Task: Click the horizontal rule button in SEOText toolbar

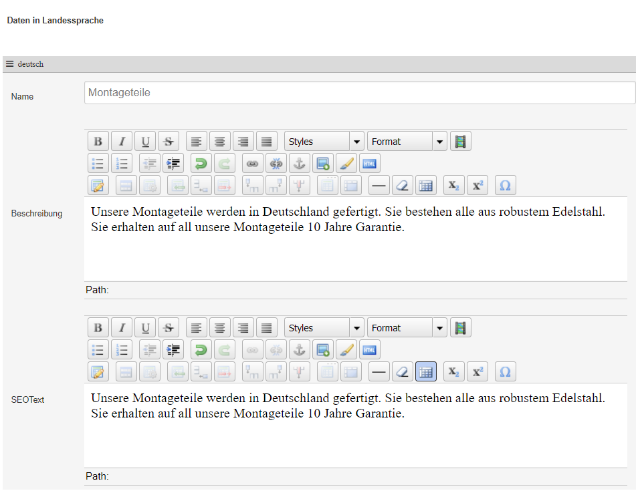Action: (x=379, y=372)
